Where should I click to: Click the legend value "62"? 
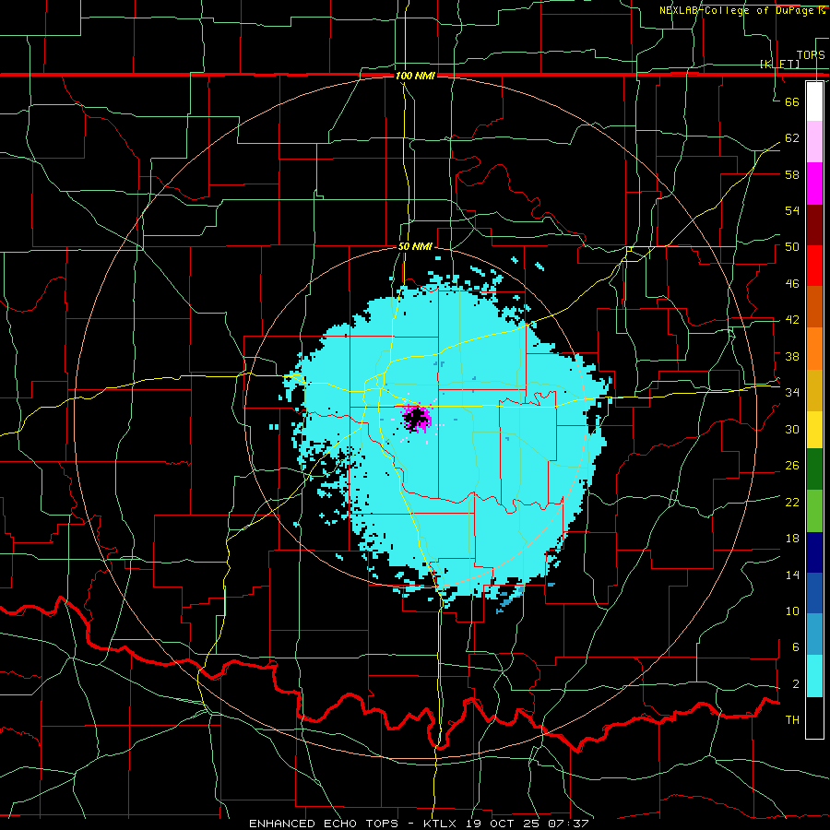[792, 138]
